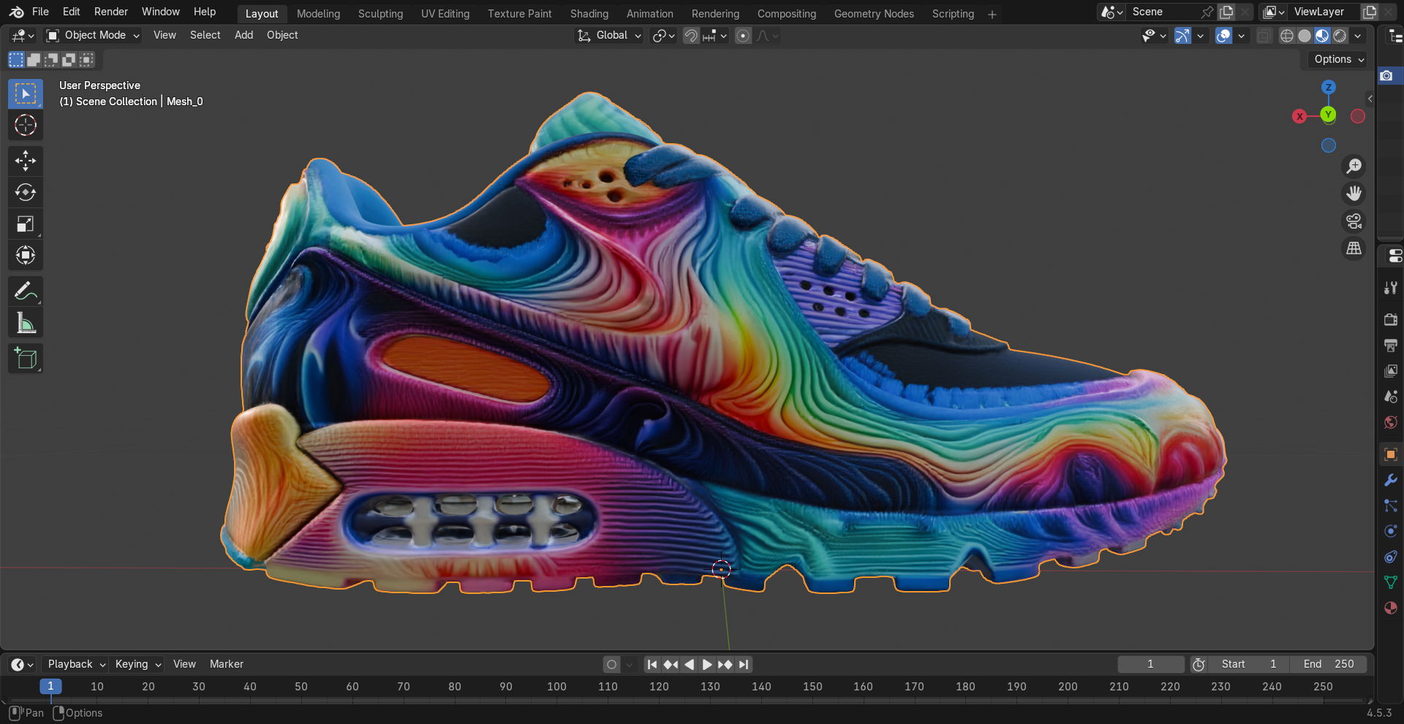The width and height of the screenshot is (1404, 724).
Task: Select the Move tool
Action: coord(26,161)
